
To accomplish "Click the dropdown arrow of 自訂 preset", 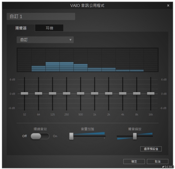I will 71,40.
